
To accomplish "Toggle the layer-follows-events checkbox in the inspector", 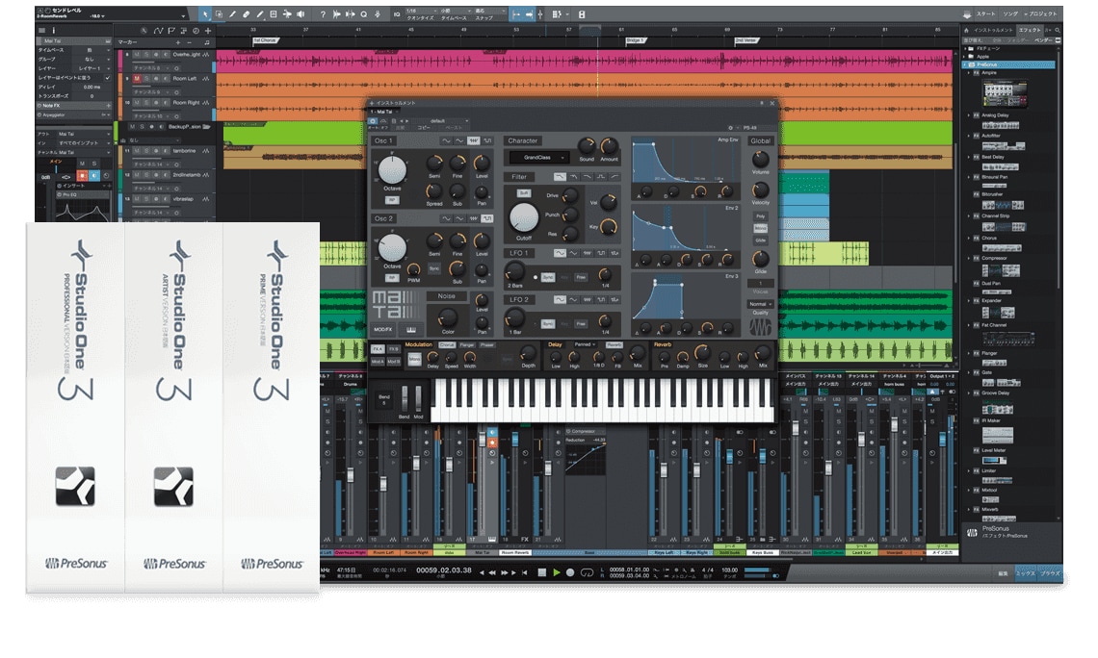I will (x=107, y=78).
